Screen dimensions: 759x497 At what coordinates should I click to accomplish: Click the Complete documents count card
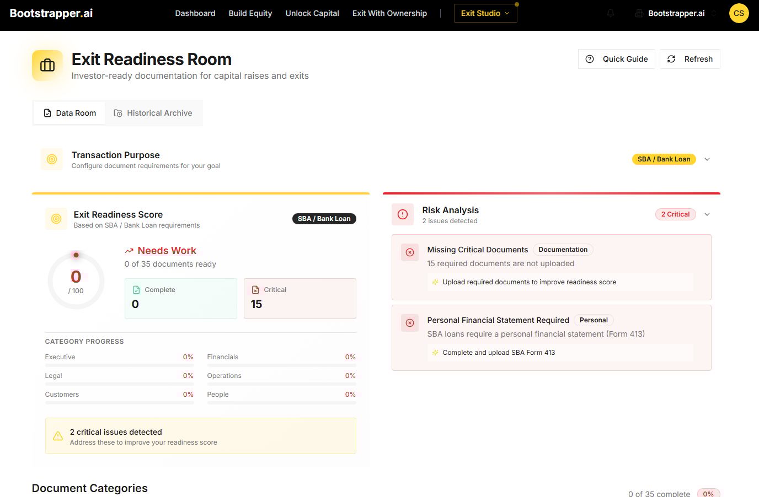tap(181, 299)
